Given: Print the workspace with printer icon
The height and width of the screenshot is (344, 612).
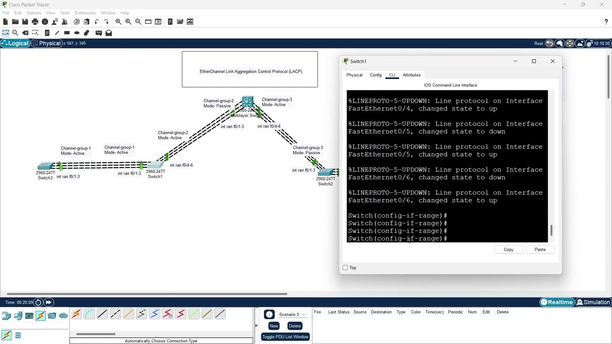Looking at the screenshot, I should point(35,21).
